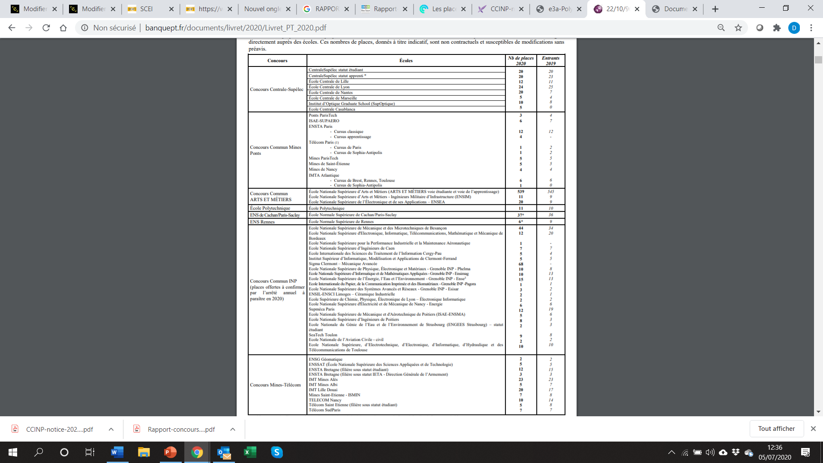Bookmark this page with the star icon
Screen dimensions: 823x463
[738, 28]
